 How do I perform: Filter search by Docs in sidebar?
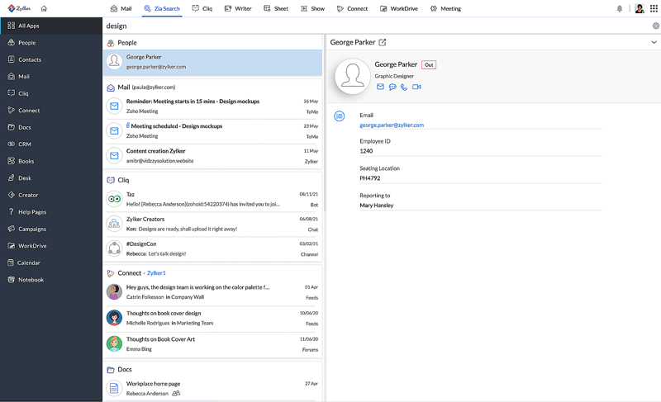[x=51, y=127]
